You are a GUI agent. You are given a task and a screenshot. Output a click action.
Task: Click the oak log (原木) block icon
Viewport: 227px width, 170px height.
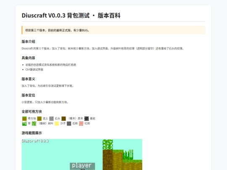click(64, 119)
